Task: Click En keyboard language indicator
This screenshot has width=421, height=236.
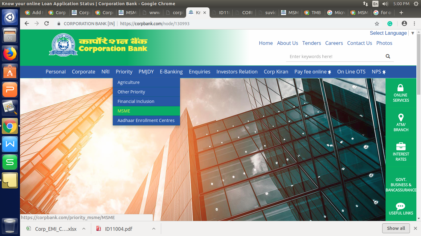Action: 375,4
